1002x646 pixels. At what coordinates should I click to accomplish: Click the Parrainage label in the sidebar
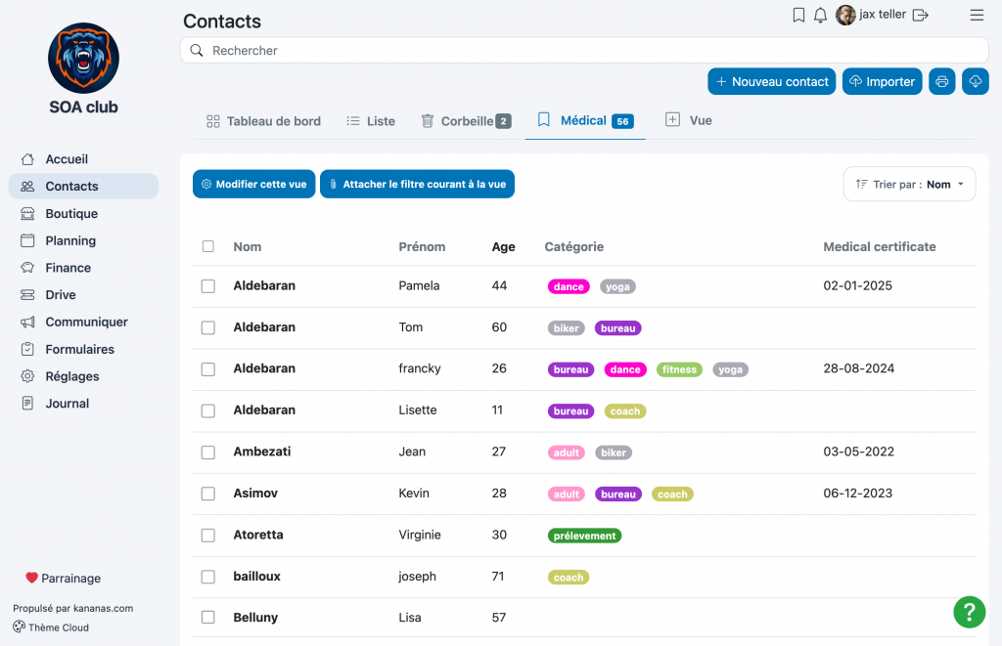[x=70, y=579]
